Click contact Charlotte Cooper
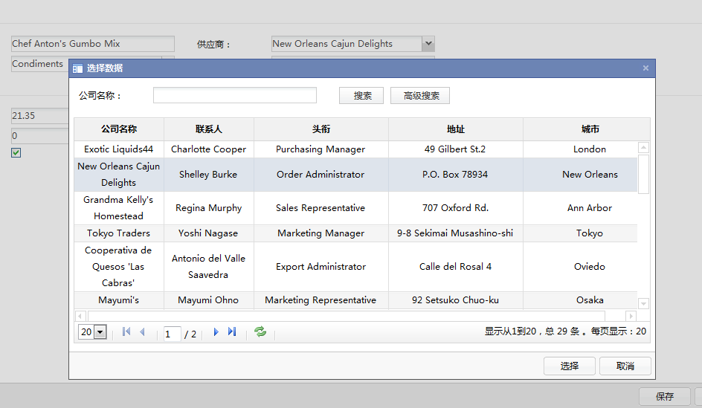The height and width of the screenshot is (408, 702). [x=209, y=149]
